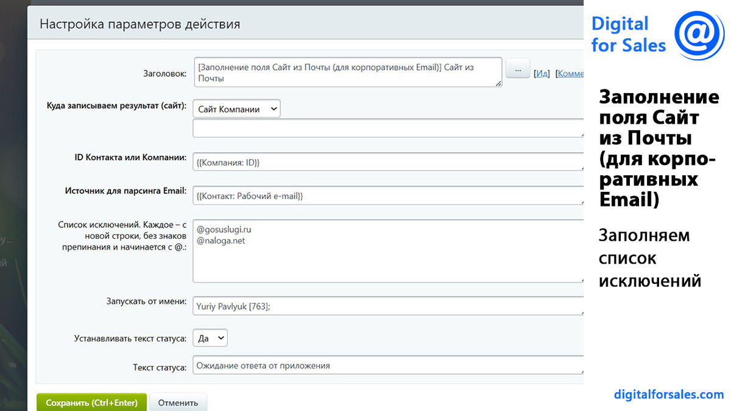Viewport: 731px width, 411px height.
Task: Click the "Digital for Sales" logo text
Action: [x=627, y=35]
